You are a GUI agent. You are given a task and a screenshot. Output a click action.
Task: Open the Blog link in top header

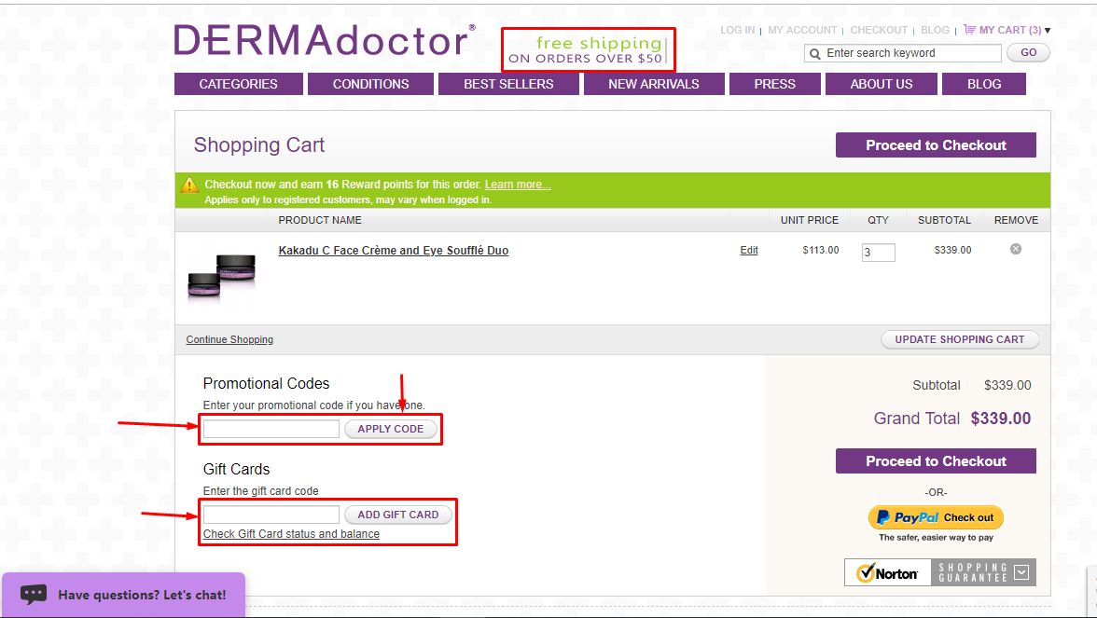[935, 30]
